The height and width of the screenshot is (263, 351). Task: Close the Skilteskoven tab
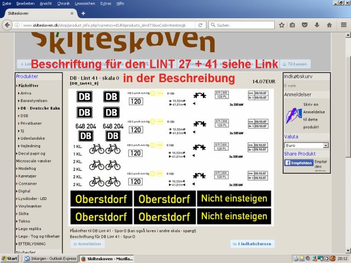pyautogui.click(x=72, y=13)
